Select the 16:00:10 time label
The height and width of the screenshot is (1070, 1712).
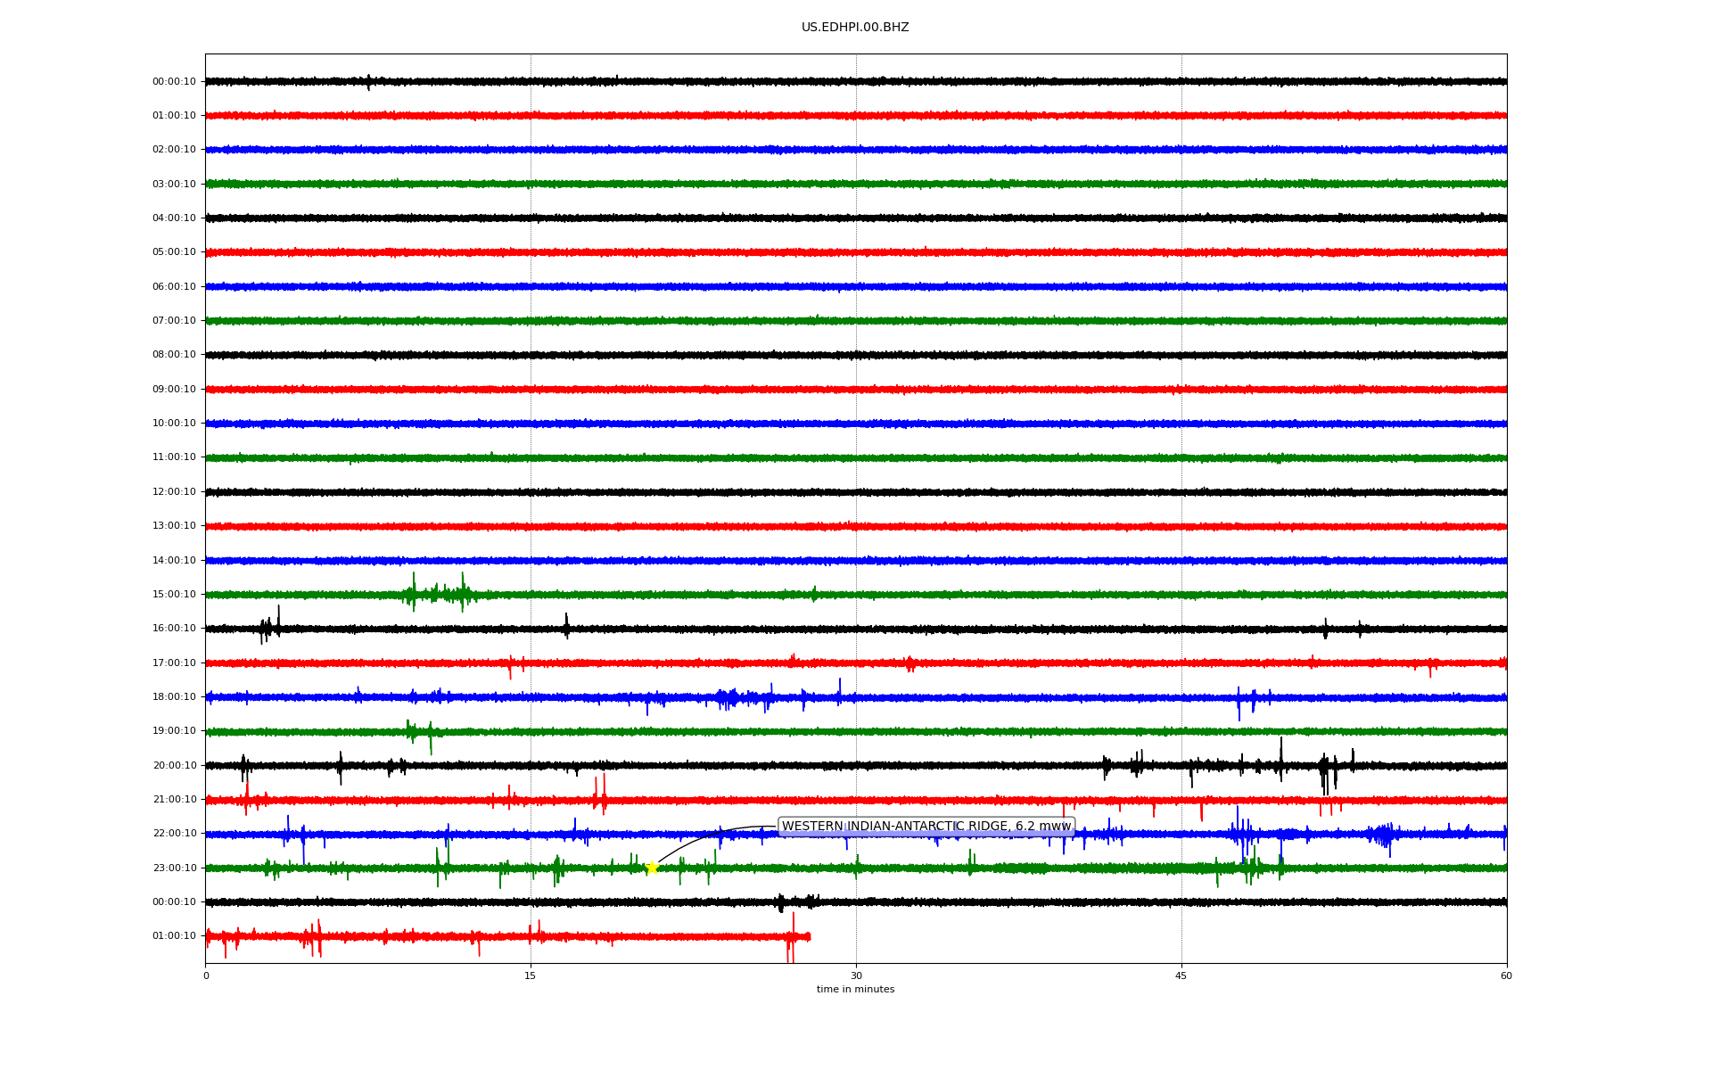point(174,628)
